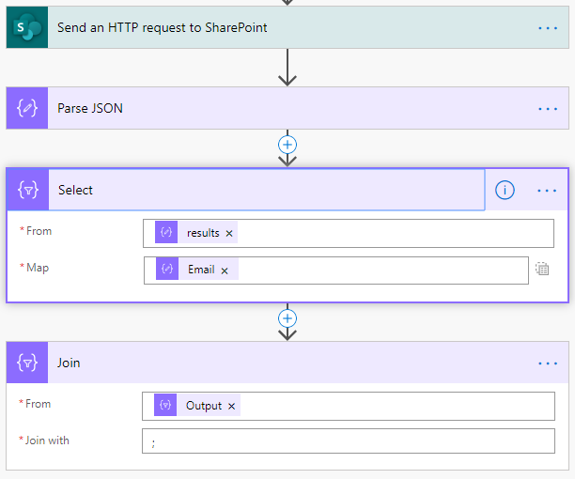The width and height of the screenshot is (575, 479).
Task: Click the results dynamic content token
Action: (196, 232)
